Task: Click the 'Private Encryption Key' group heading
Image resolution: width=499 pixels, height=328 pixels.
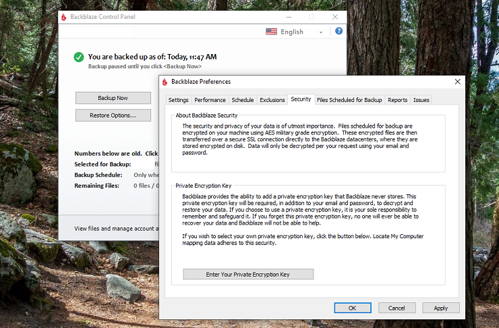Action: click(x=204, y=186)
